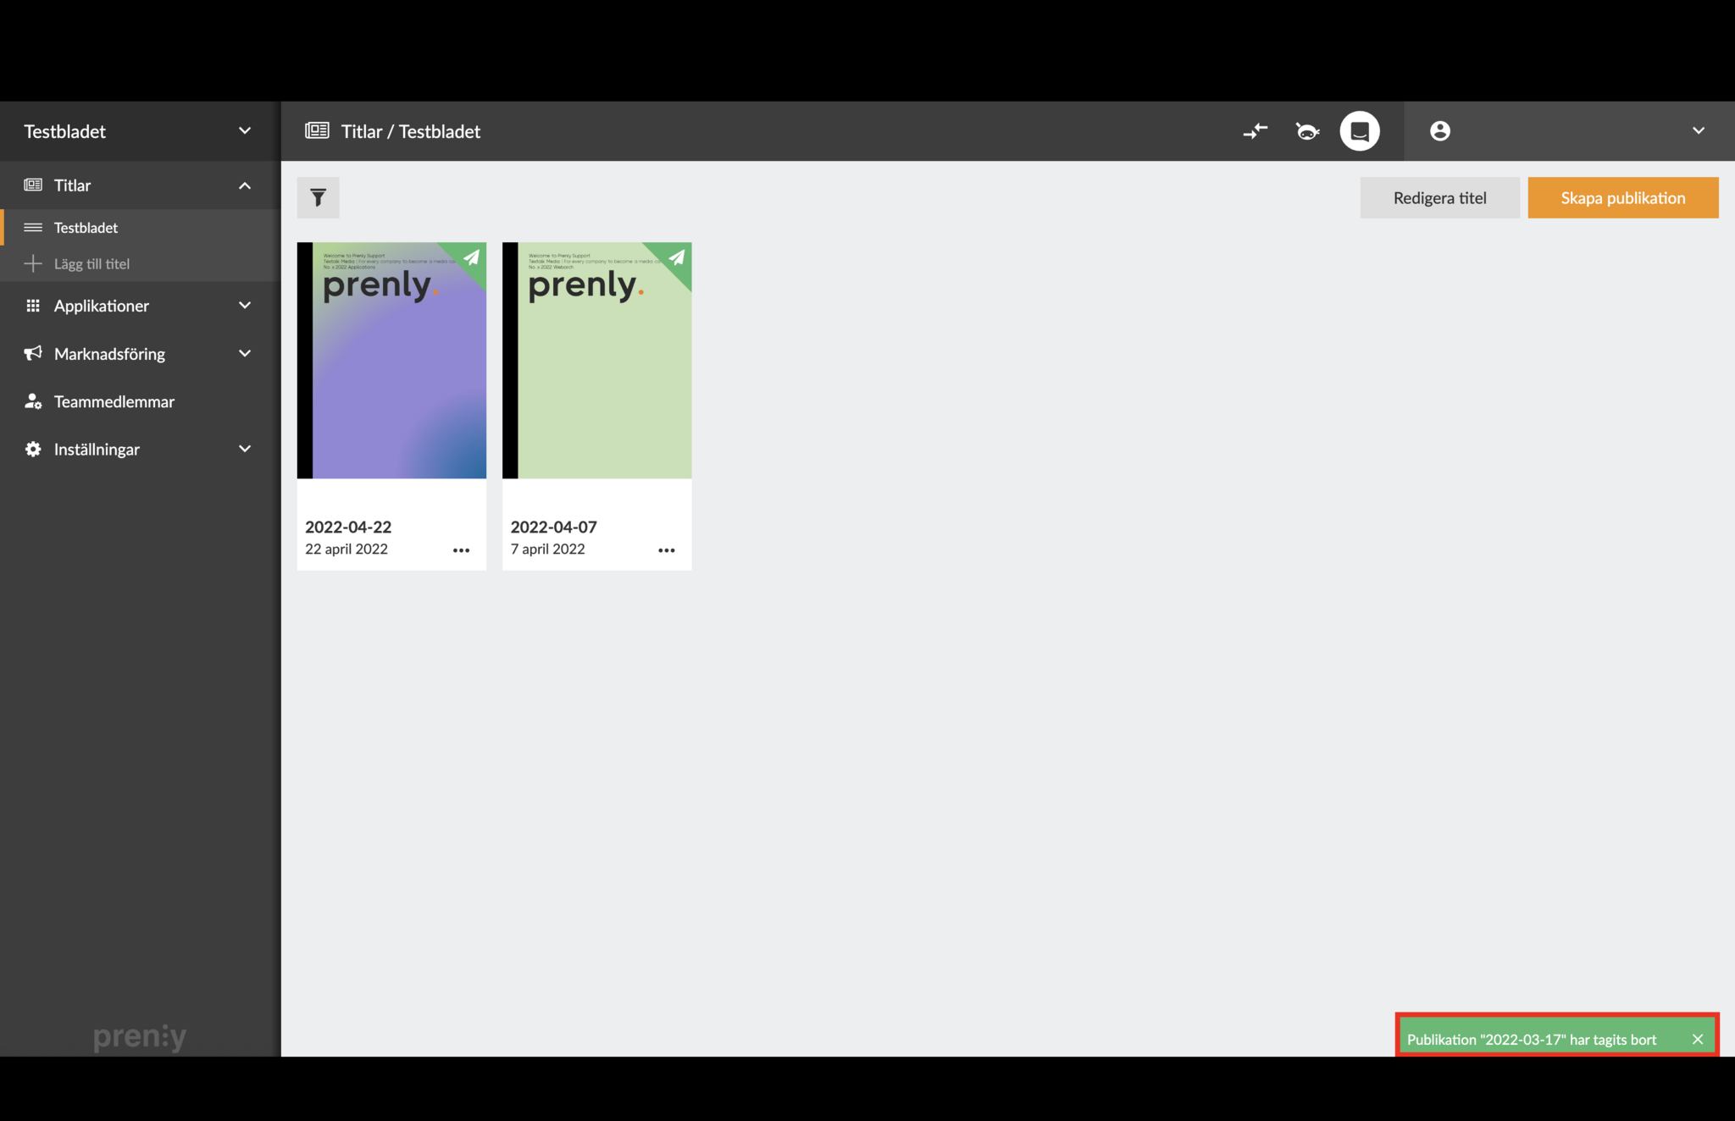Click the user account avatar icon
Viewport: 1735px width, 1121px height.
(1439, 131)
